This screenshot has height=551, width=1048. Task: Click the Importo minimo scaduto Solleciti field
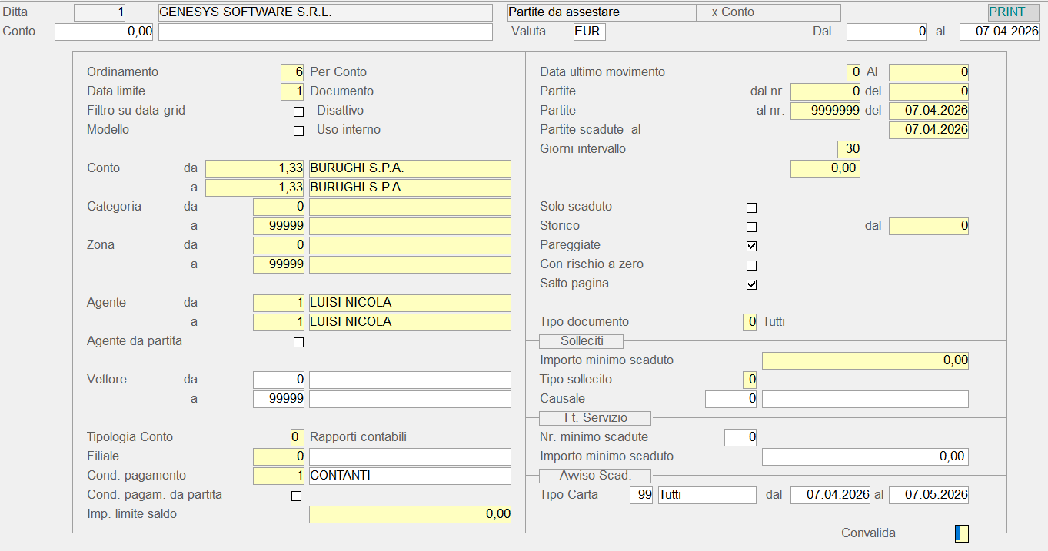coord(864,360)
